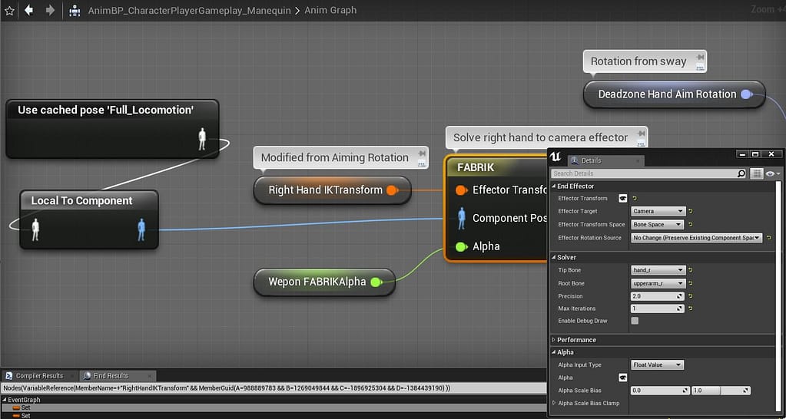Open Effector Transform Space dropdown showing Bone Space
This screenshot has height=419, width=786.
tap(657, 225)
